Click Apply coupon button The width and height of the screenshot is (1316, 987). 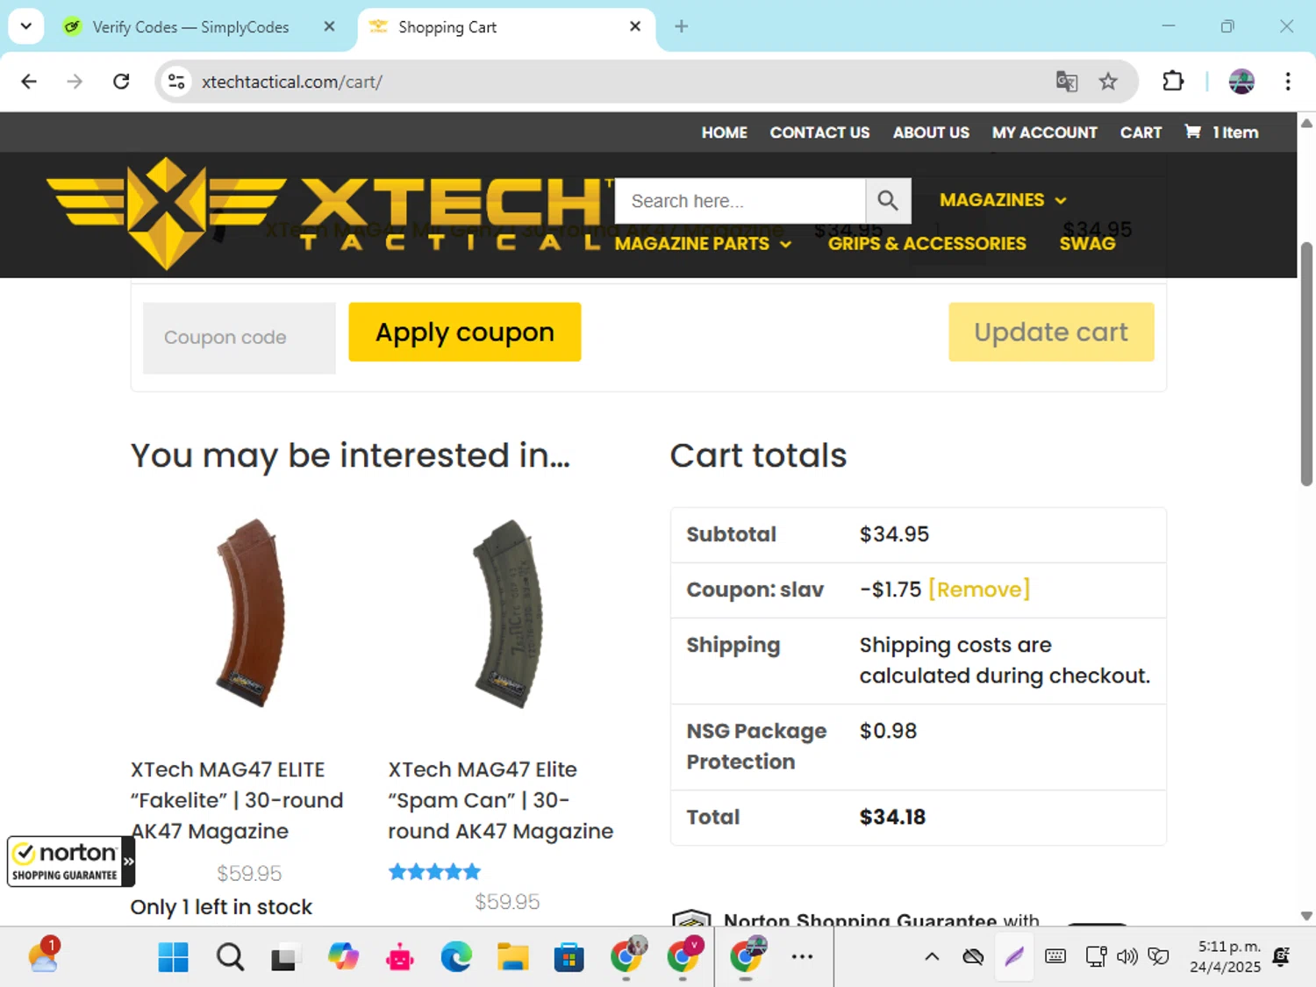click(x=465, y=333)
